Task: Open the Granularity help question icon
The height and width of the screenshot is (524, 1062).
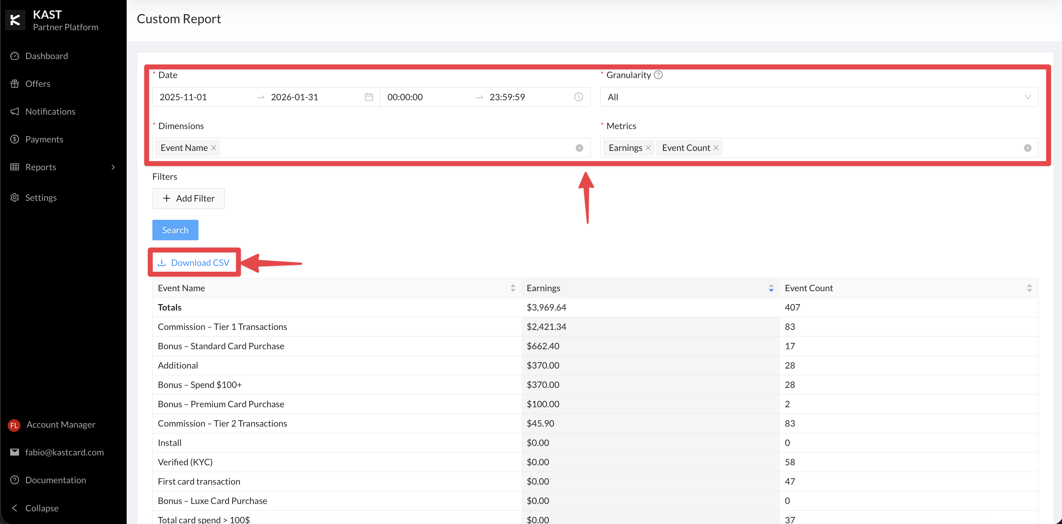Action: point(658,75)
